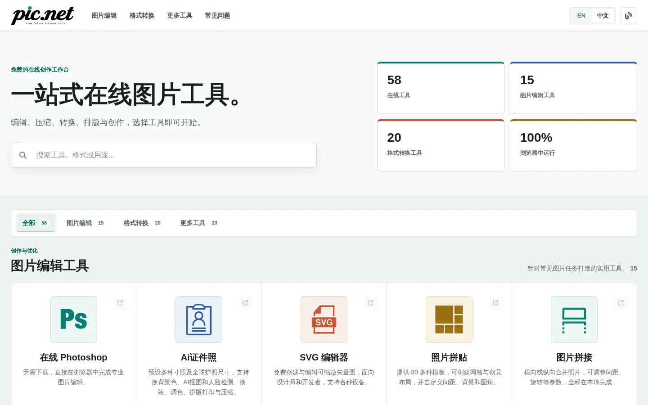Image resolution: width=648 pixels, height=405 pixels.
Task: Select the 更多工具 23 filter tab
Action: (x=199, y=223)
